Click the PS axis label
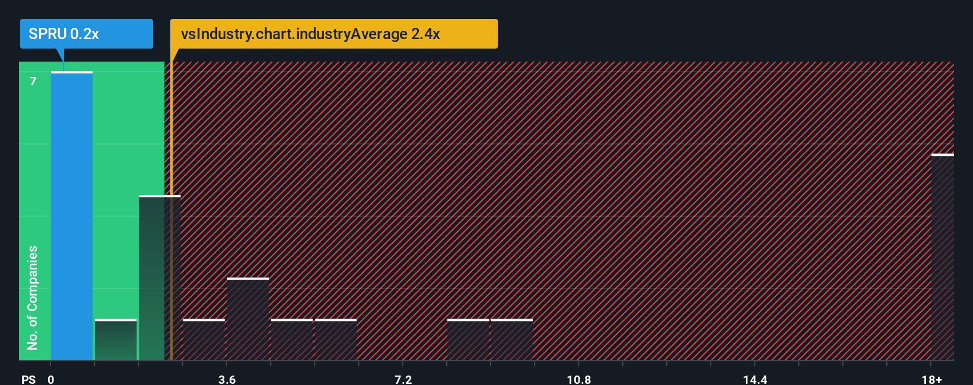This screenshot has width=973, height=385. (x=28, y=379)
